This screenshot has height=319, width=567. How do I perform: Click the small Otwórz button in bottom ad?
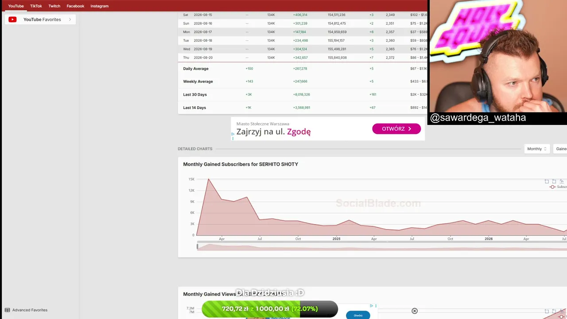(x=358, y=315)
